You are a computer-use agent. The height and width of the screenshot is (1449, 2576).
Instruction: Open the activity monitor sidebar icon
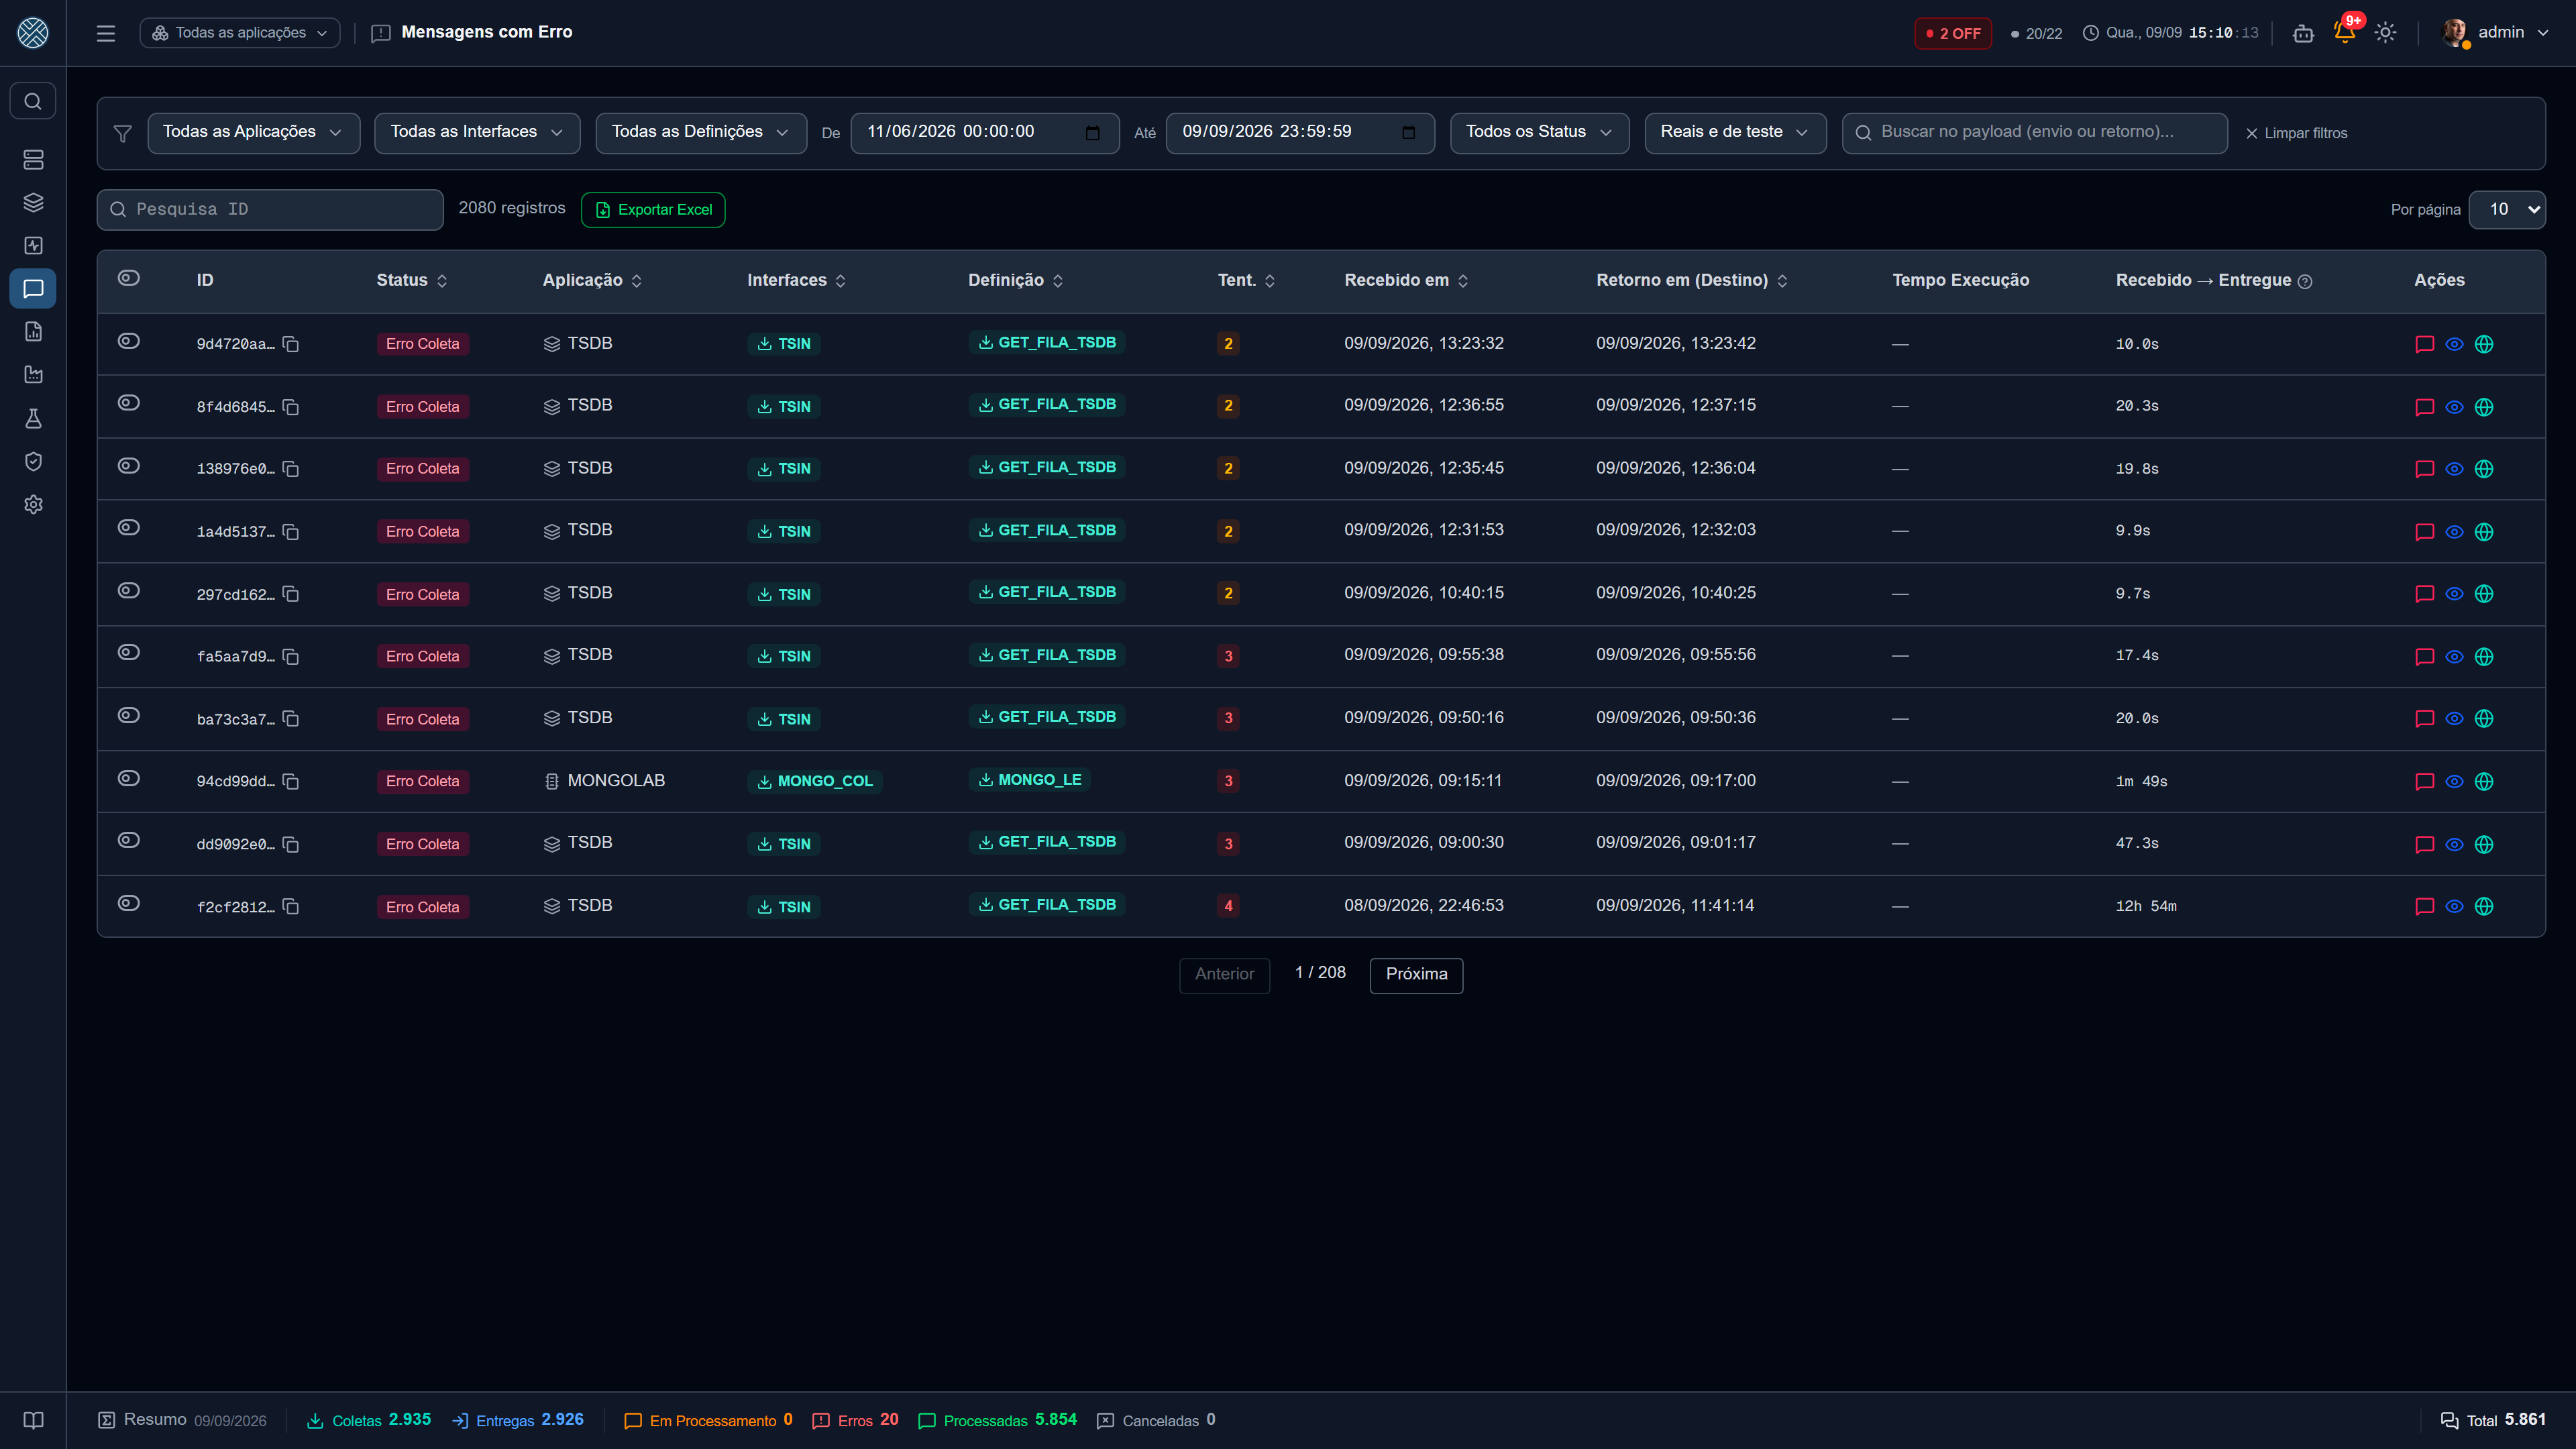point(33,246)
